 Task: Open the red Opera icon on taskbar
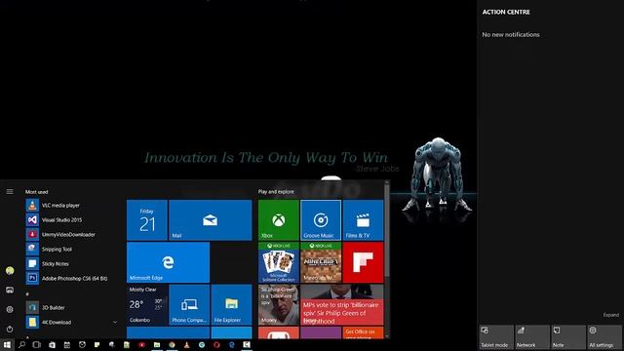pos(216,344)
